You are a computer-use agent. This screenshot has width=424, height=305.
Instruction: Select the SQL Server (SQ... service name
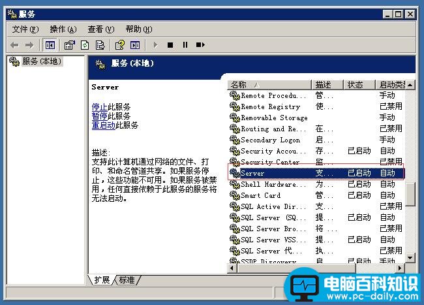(273, 217)
